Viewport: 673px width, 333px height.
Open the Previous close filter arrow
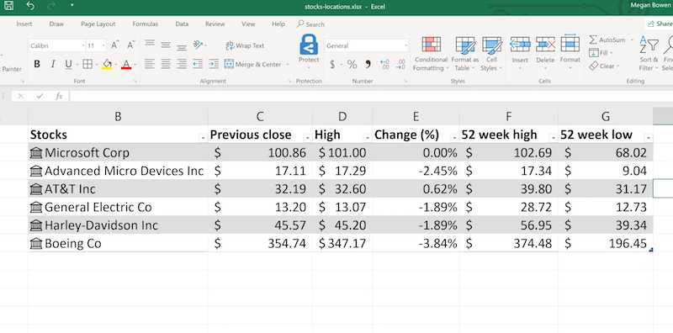pos(307,137)
